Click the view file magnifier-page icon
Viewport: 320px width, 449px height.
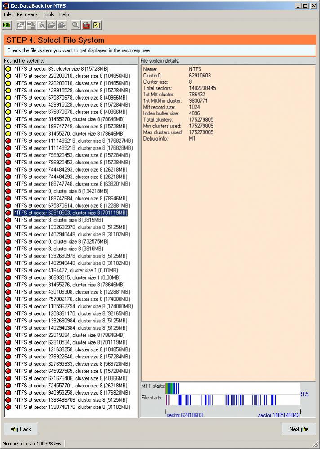tap(41, 25)
